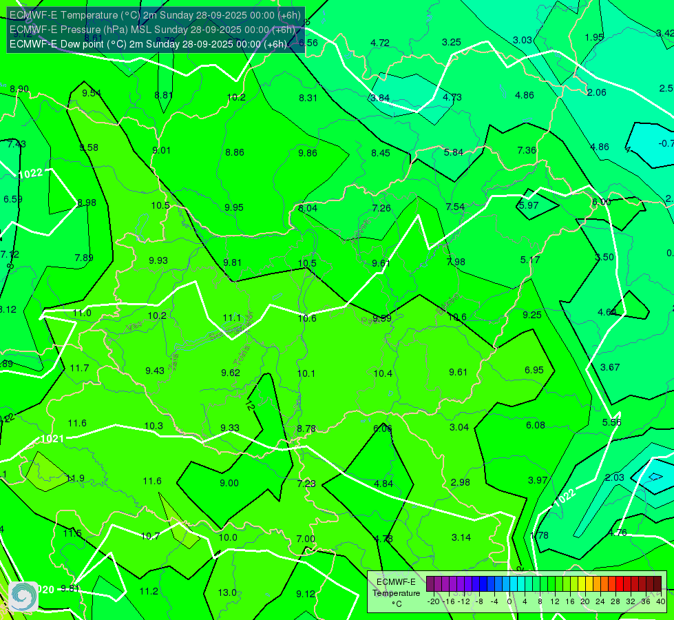Click the temperature value 2.98

click(461, 482)
